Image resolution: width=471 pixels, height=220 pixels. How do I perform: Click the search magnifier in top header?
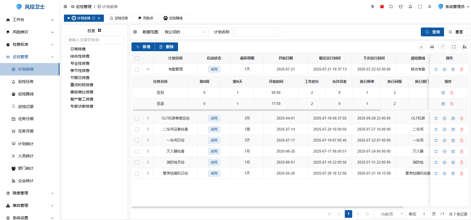[391, 7]
